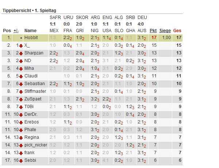Click red down arrow beside Stiffmaster
Image resolution: width=219 pixels, height=168 pixels.
[x=21, y=91]
